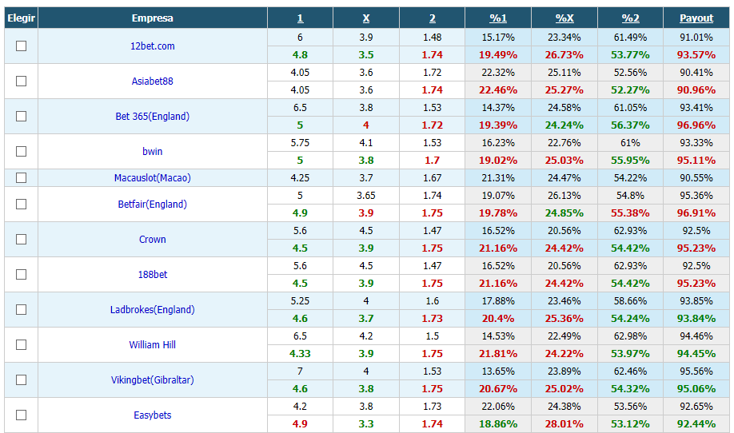Click 12bet.com payout value 93.57%
The height and width of the screenshot is (433, 734).
tap(696, 54)
